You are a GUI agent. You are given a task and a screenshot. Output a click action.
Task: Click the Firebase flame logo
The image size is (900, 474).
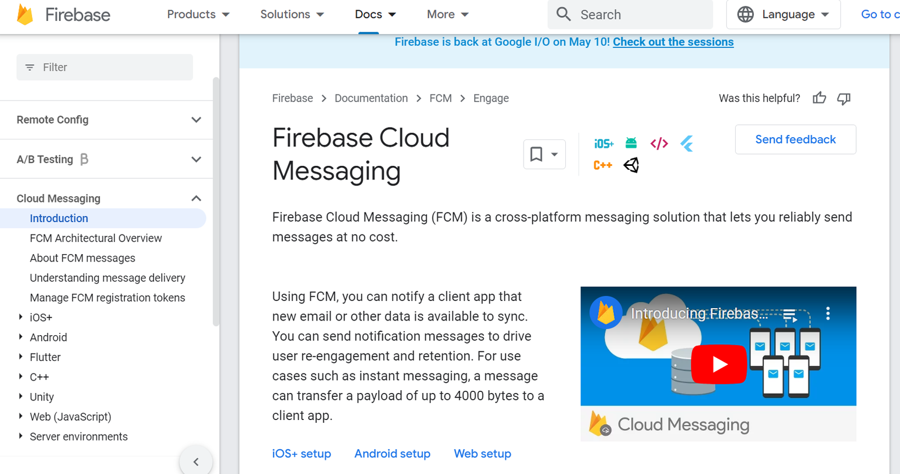click(x=25, y=15)
